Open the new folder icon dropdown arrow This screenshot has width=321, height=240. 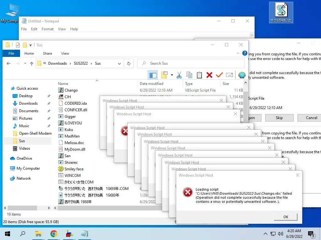tap(172, 75)
